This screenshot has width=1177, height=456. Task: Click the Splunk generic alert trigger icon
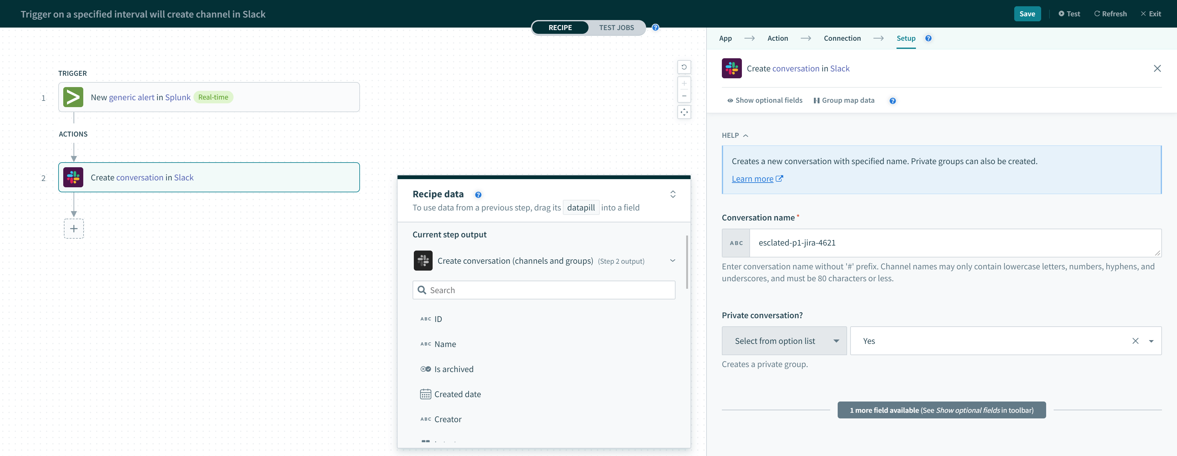(73, 97)
